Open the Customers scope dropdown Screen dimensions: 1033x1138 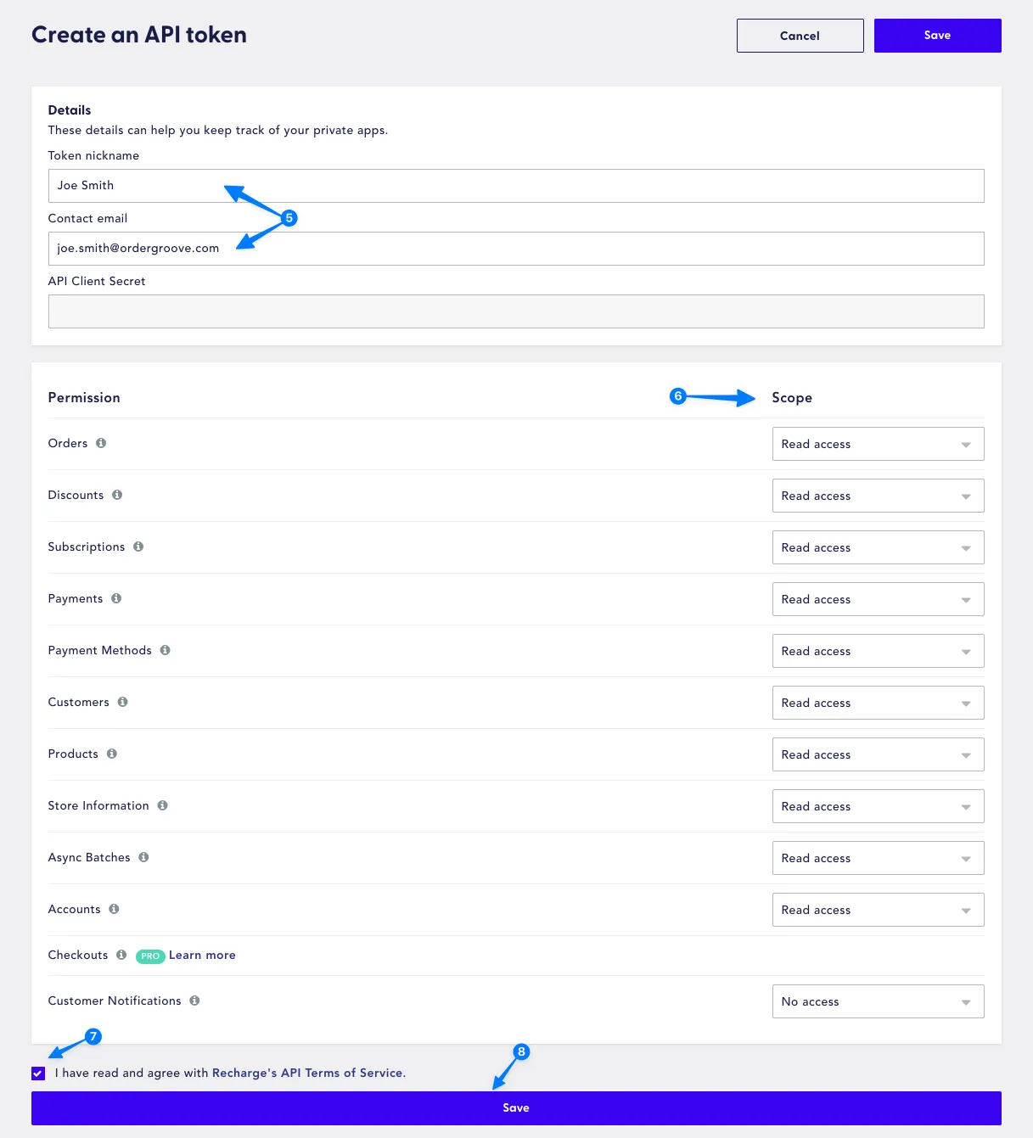pos(878,703)
